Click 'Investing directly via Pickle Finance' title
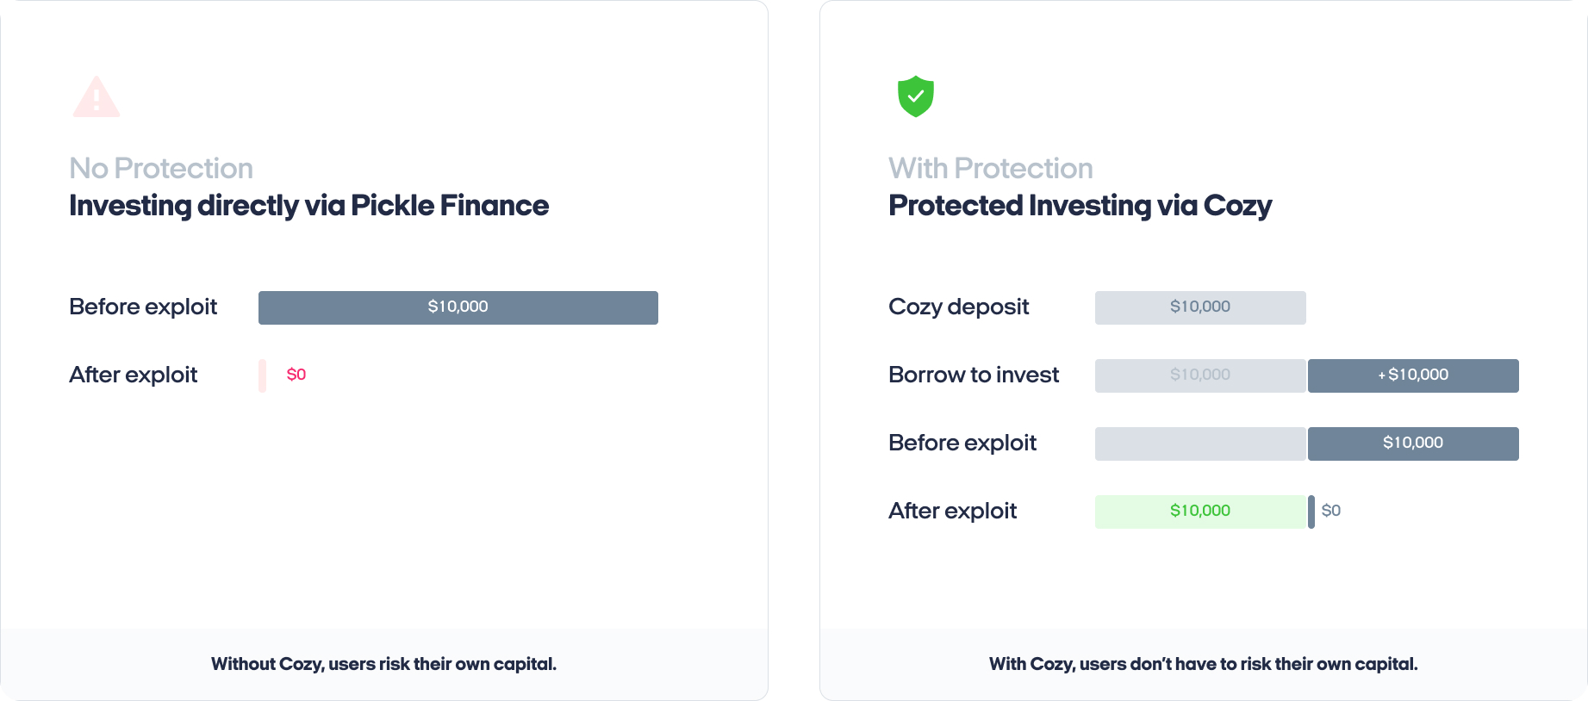The image size is (1588, 701). coord(308,206)
